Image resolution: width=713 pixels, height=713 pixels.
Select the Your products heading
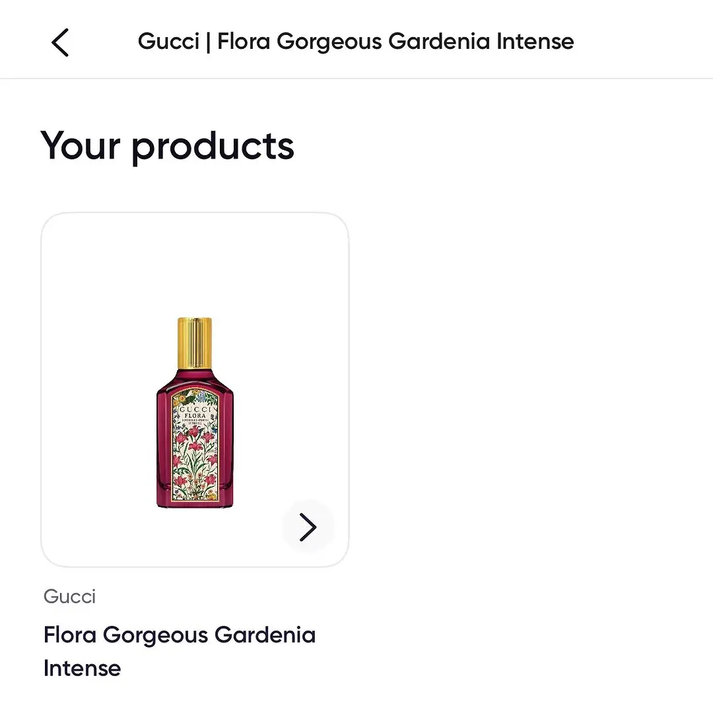[x=167, y=147]
